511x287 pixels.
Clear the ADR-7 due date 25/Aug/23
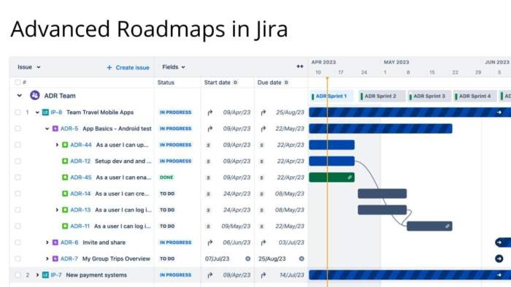[x=301, y=259]
